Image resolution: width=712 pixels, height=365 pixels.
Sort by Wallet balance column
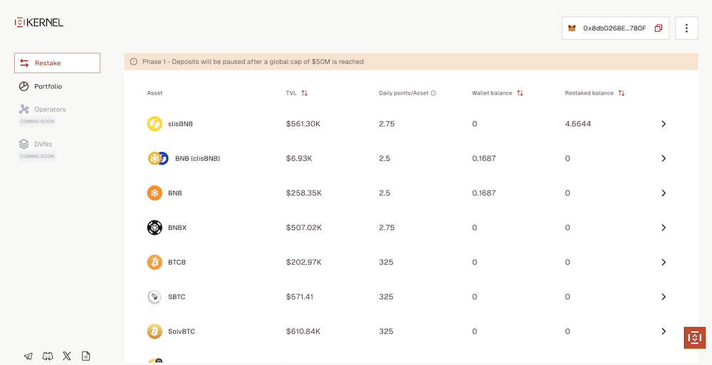(520, 93)
